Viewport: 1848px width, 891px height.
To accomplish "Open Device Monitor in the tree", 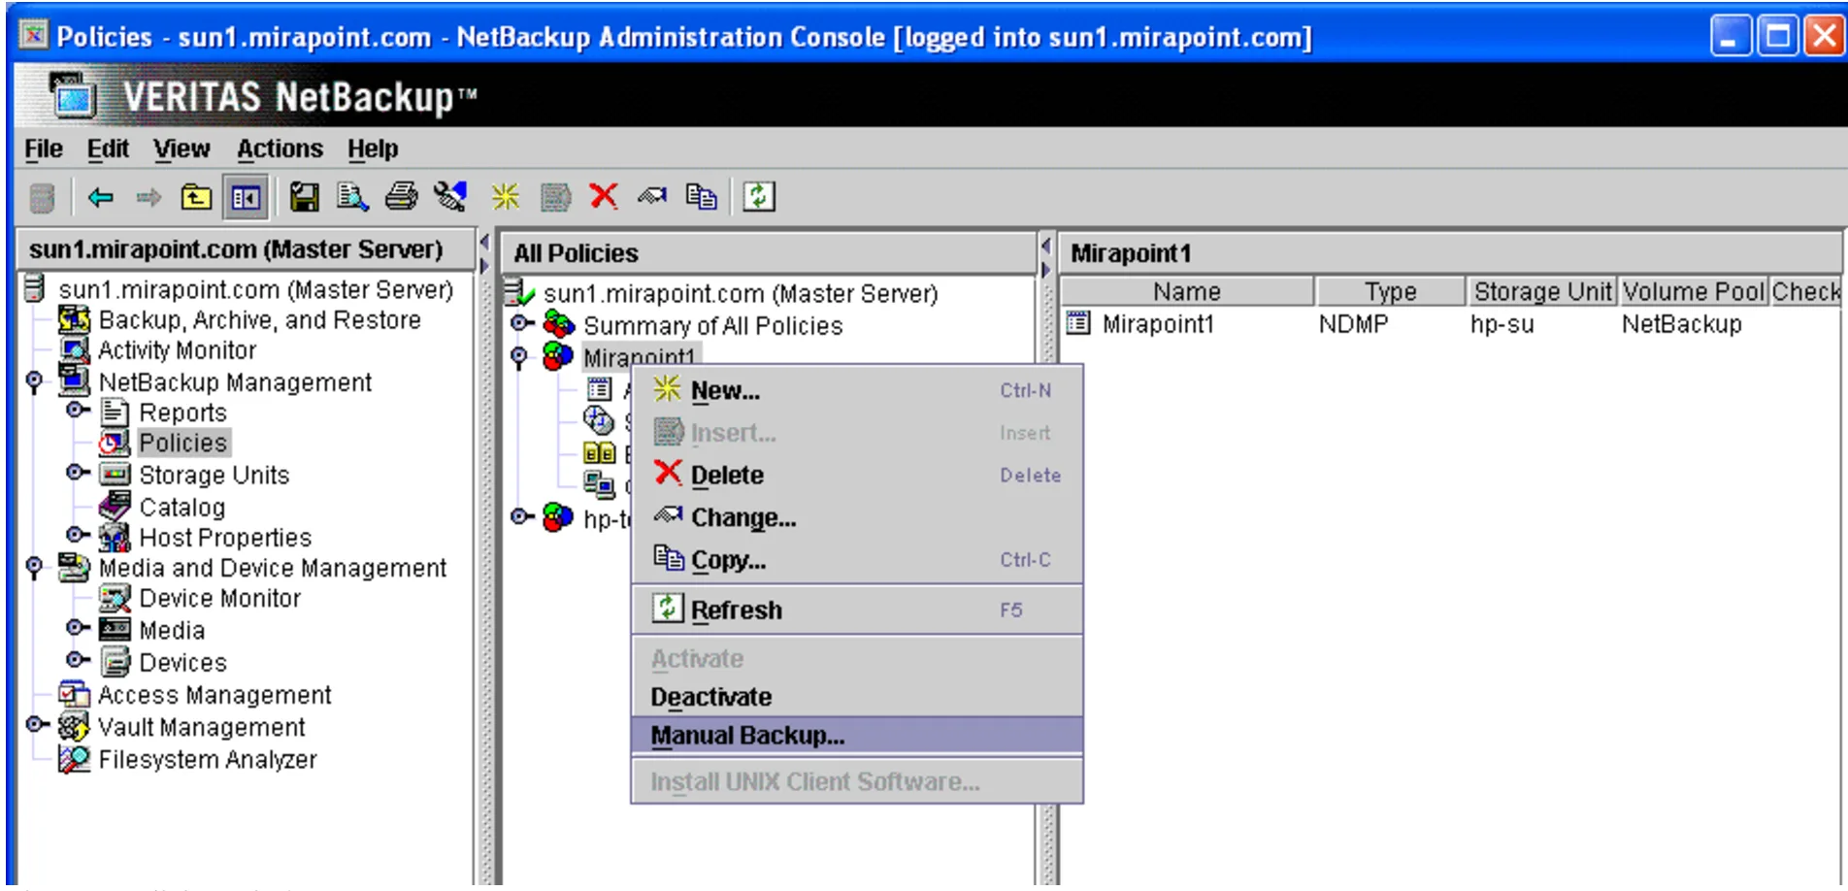I will coord(219,599).
